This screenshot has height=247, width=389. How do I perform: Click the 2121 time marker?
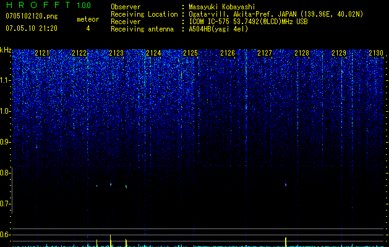[42, 53]
